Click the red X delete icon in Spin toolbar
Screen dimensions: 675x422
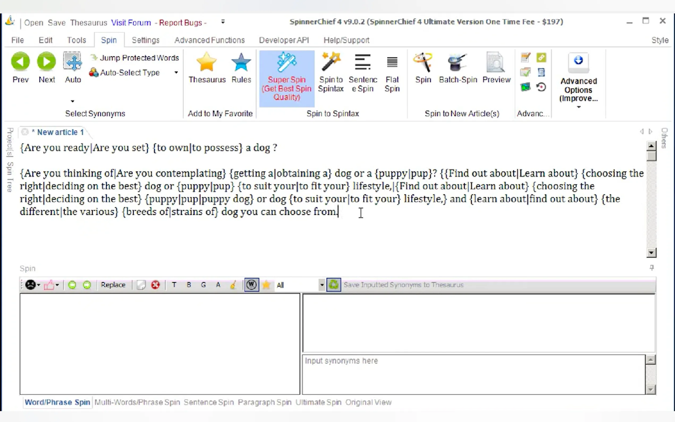click(x=155, y=285)
